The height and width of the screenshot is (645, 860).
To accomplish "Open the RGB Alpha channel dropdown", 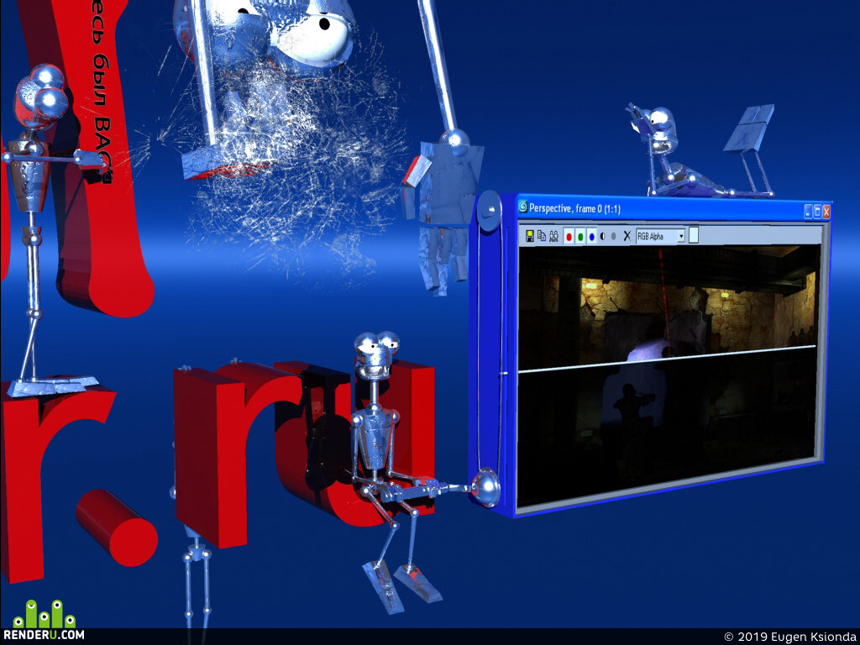I will click(x=660, y=236).
